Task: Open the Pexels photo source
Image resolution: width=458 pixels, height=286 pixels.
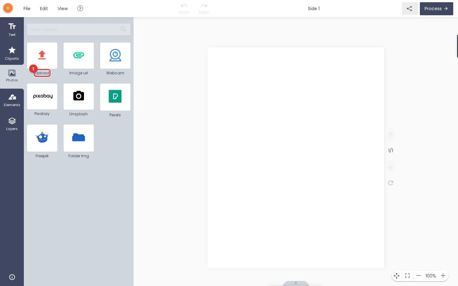Action: [115, 97]
